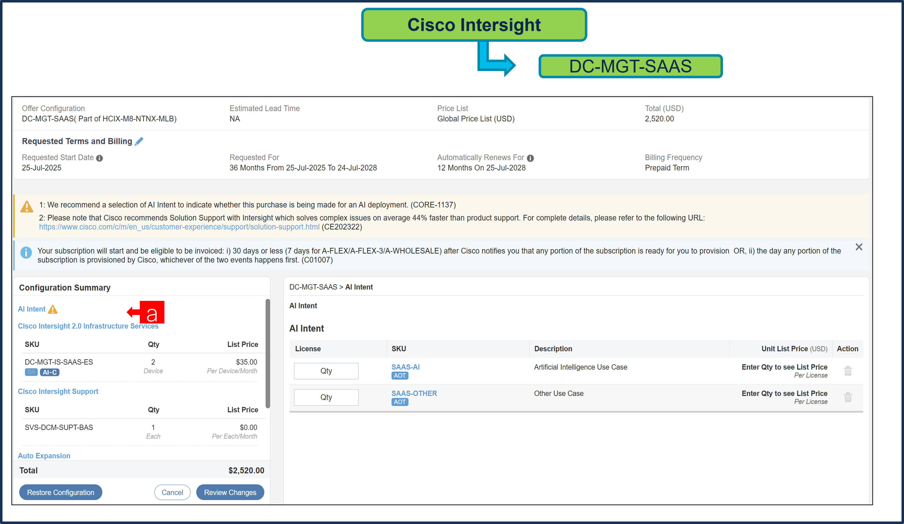Viewport: 904px width, 524px height.
Task: Select the AI Intent link in Configuration Summary
Action: [x=32, y=309]
